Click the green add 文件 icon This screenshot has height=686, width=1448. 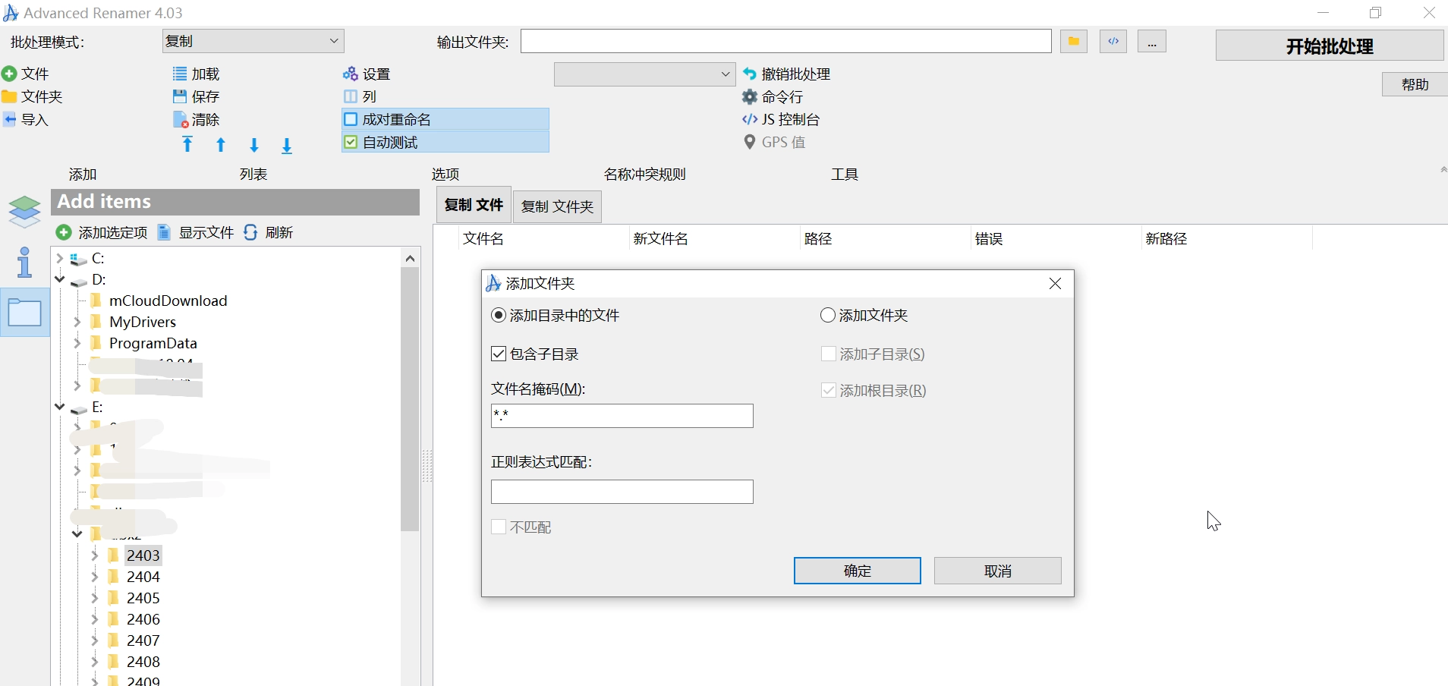tap(9, 74)
